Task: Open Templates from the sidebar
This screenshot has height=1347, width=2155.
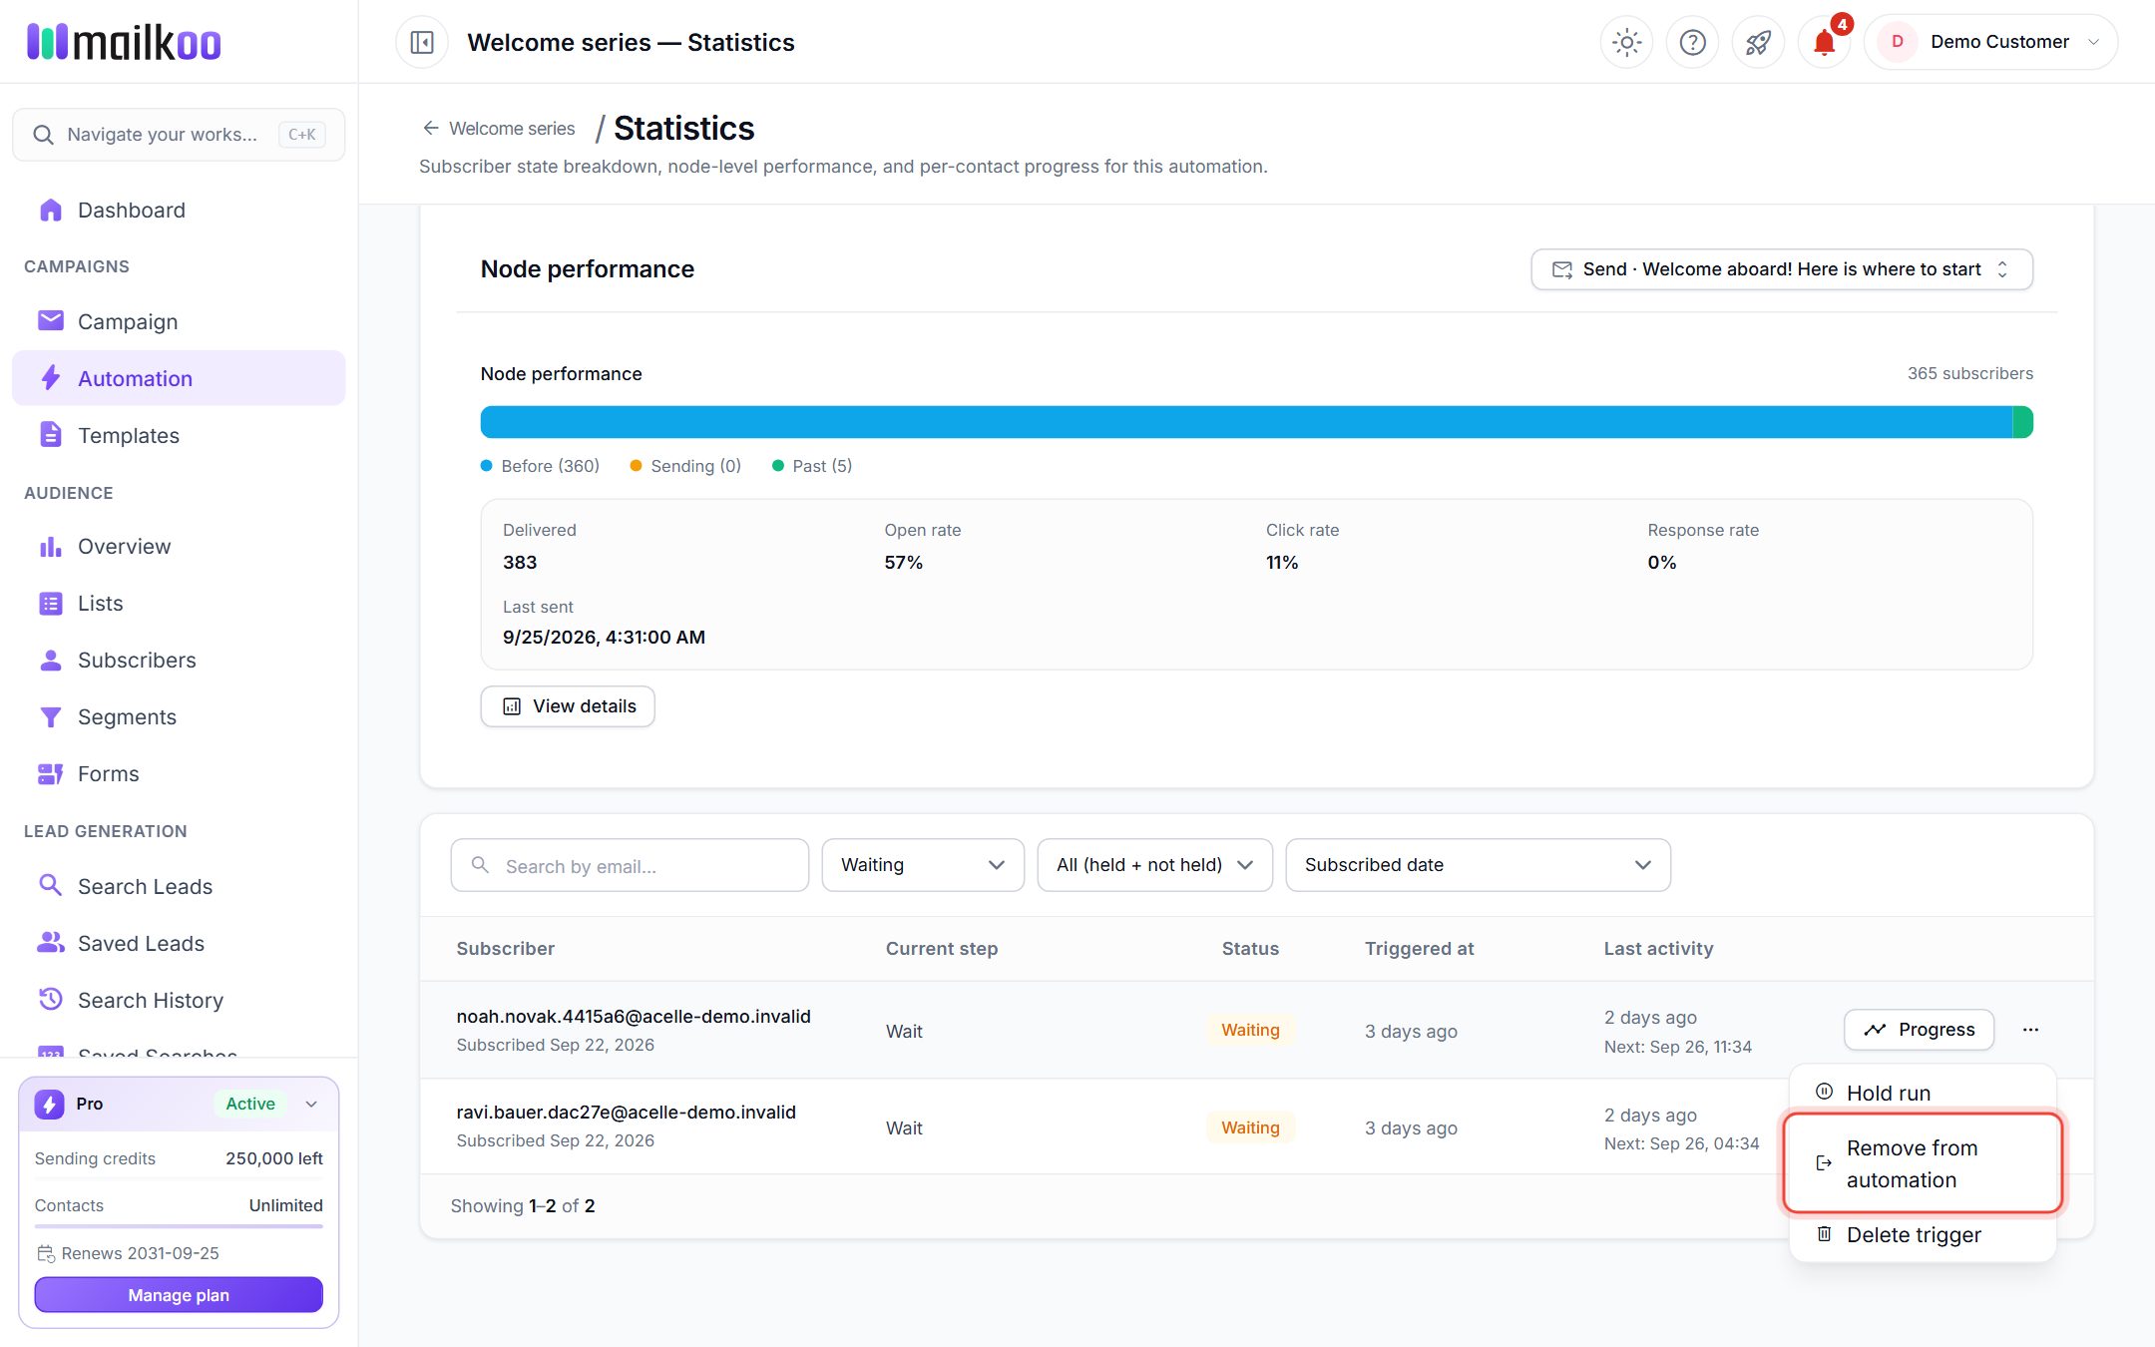Action: coord(179,435)
